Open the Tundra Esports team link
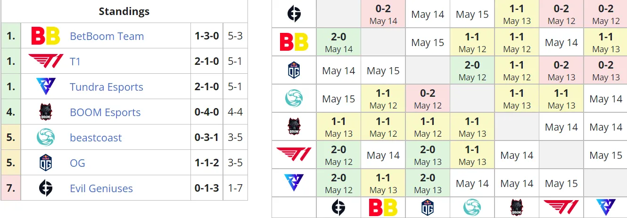The height and width of the screenshot is (218, 627). (107, 87)
